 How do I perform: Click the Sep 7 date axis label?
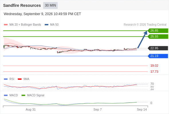click(98, 109)
